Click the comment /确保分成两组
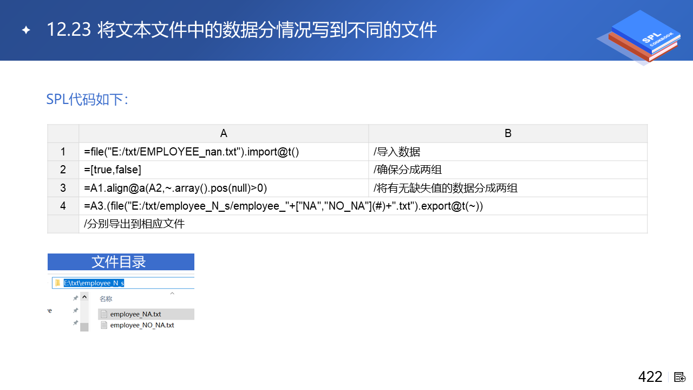 [x=408, y=170]
